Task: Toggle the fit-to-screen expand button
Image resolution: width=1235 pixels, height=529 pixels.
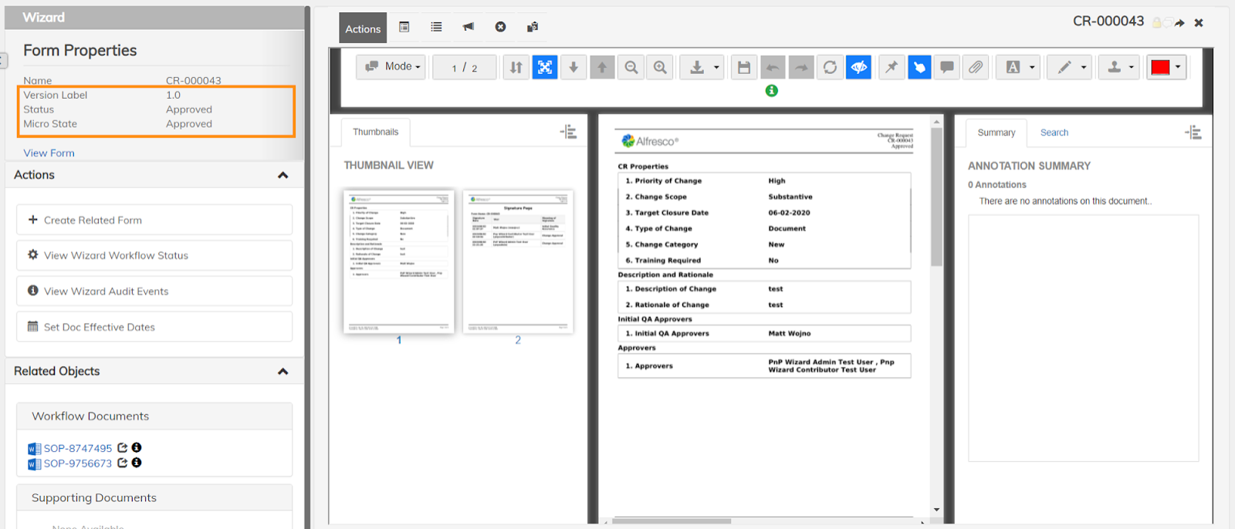Action: point(544,67)
